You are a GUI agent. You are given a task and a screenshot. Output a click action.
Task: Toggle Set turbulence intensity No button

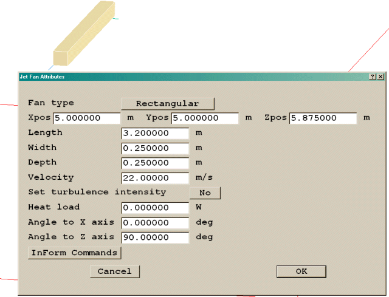coord(205,193)
